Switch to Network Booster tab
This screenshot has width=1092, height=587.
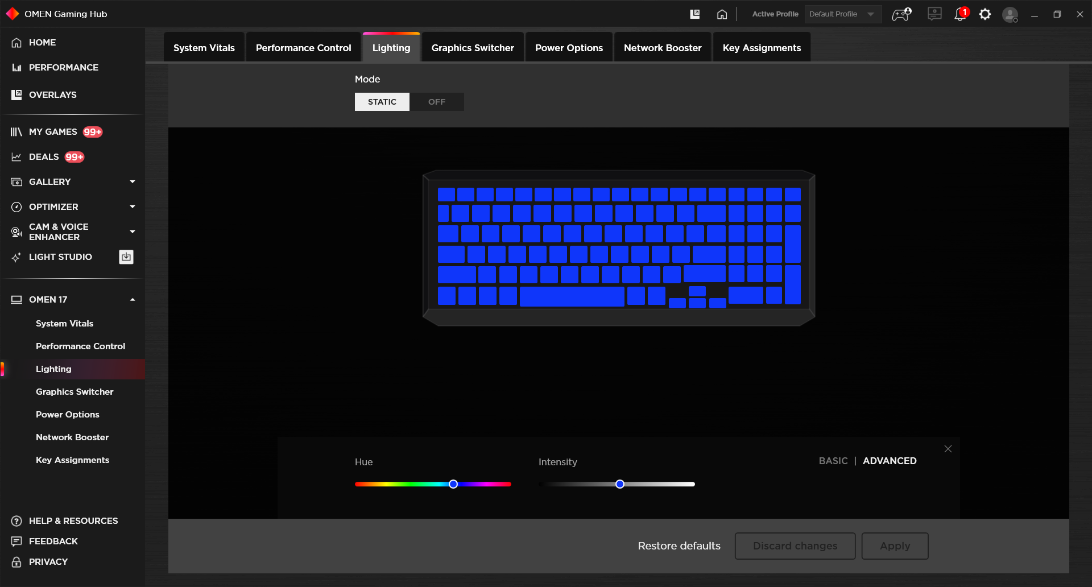(x=663, y=48)
